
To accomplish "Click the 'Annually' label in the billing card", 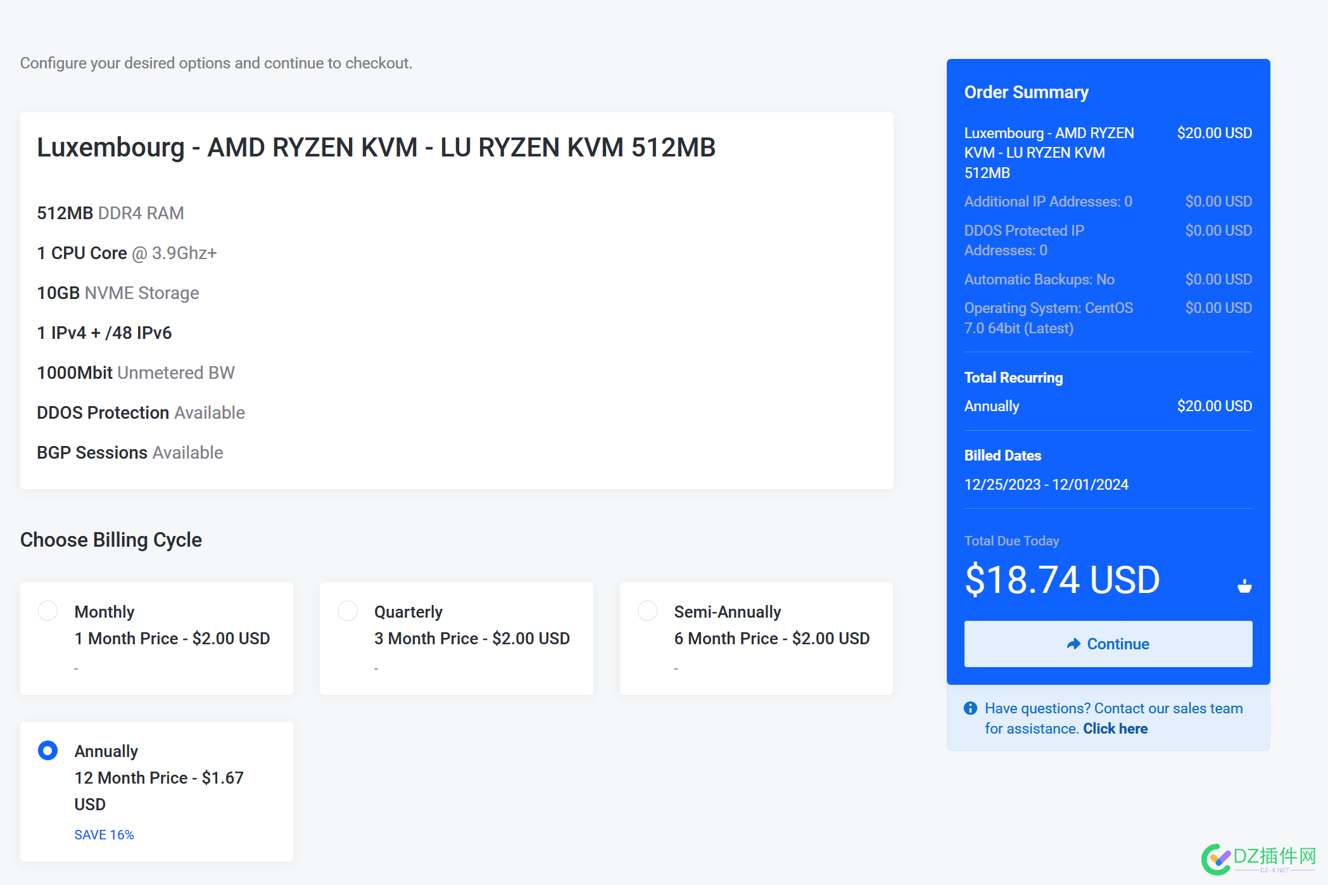I will [106, 751].
